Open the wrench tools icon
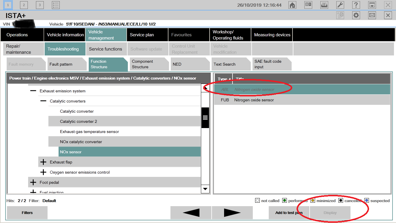The image size is (396, 223). 340,5
